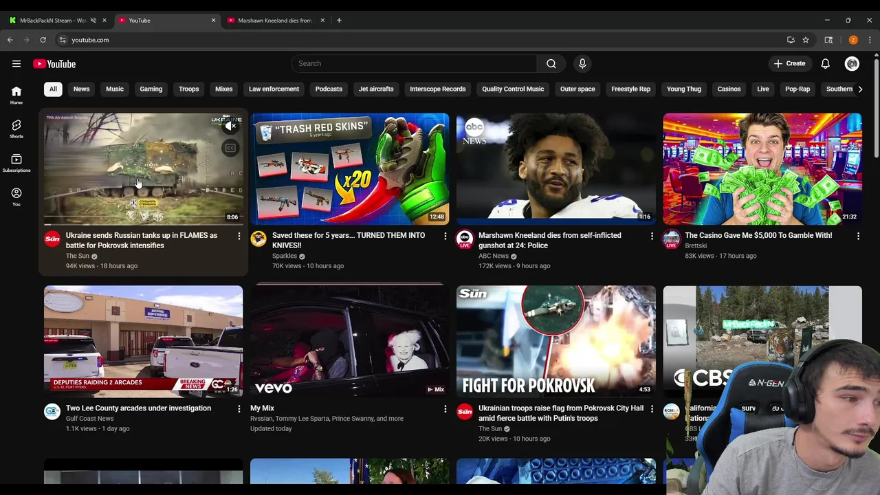Select the All filter chip
880x495 pixels.
click(x=53, y=89)
